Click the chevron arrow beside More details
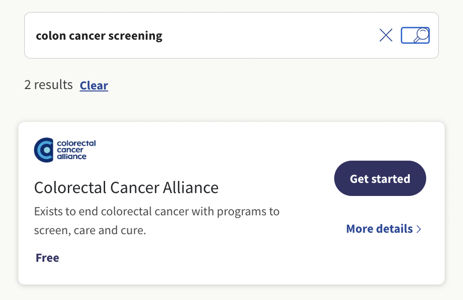 pyautogui.click(x=419, y=229)
